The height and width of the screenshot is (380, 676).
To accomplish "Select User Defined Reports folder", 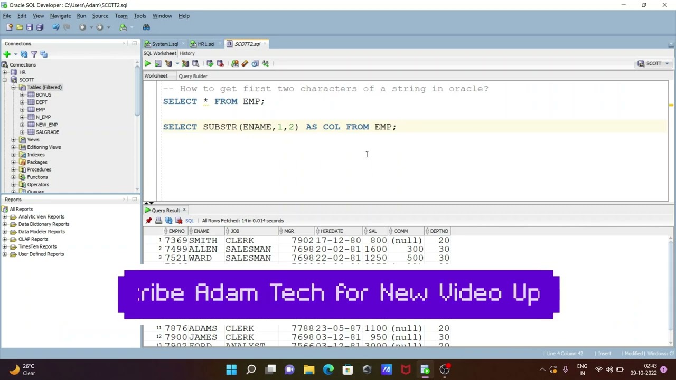I will [41, 254].
